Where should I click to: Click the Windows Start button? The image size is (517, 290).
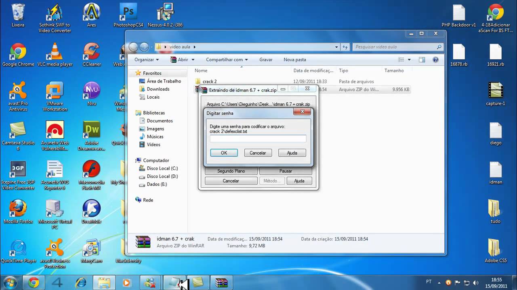pyautogui.click(x=10, y=282)
